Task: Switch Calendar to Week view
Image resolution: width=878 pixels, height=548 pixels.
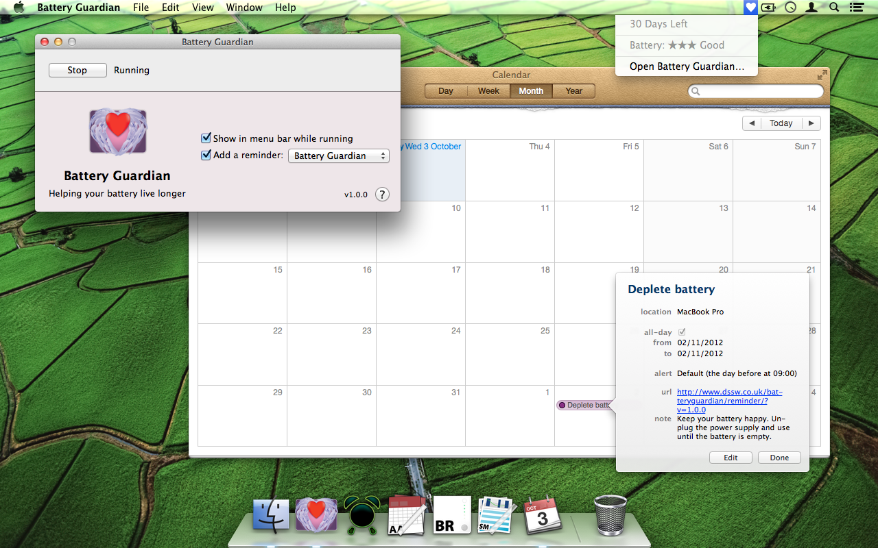Action: pyautogui.click(x=488, y=91)
